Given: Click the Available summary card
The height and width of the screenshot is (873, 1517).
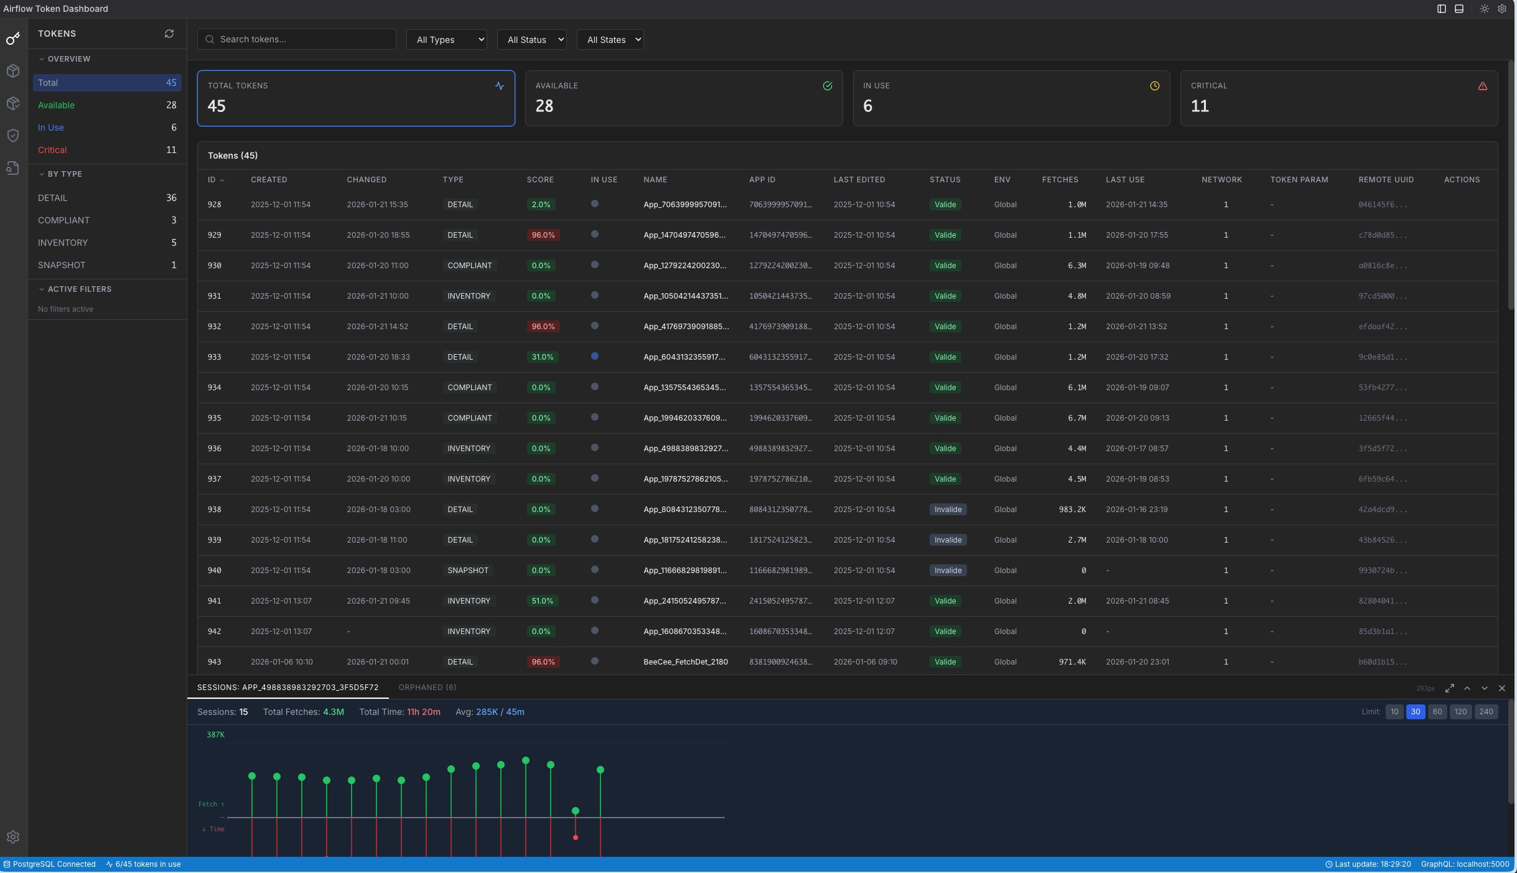Looking at the screenshot, I should click(683, 98).
